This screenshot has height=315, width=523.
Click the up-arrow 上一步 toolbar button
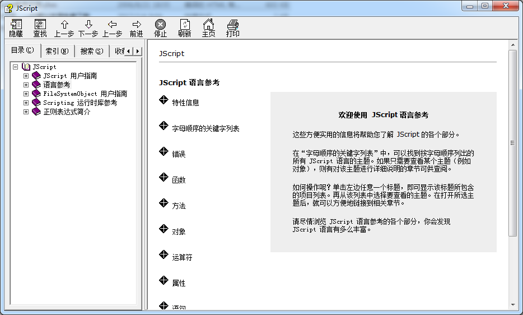pyautogui.click(x=64, y=28)
